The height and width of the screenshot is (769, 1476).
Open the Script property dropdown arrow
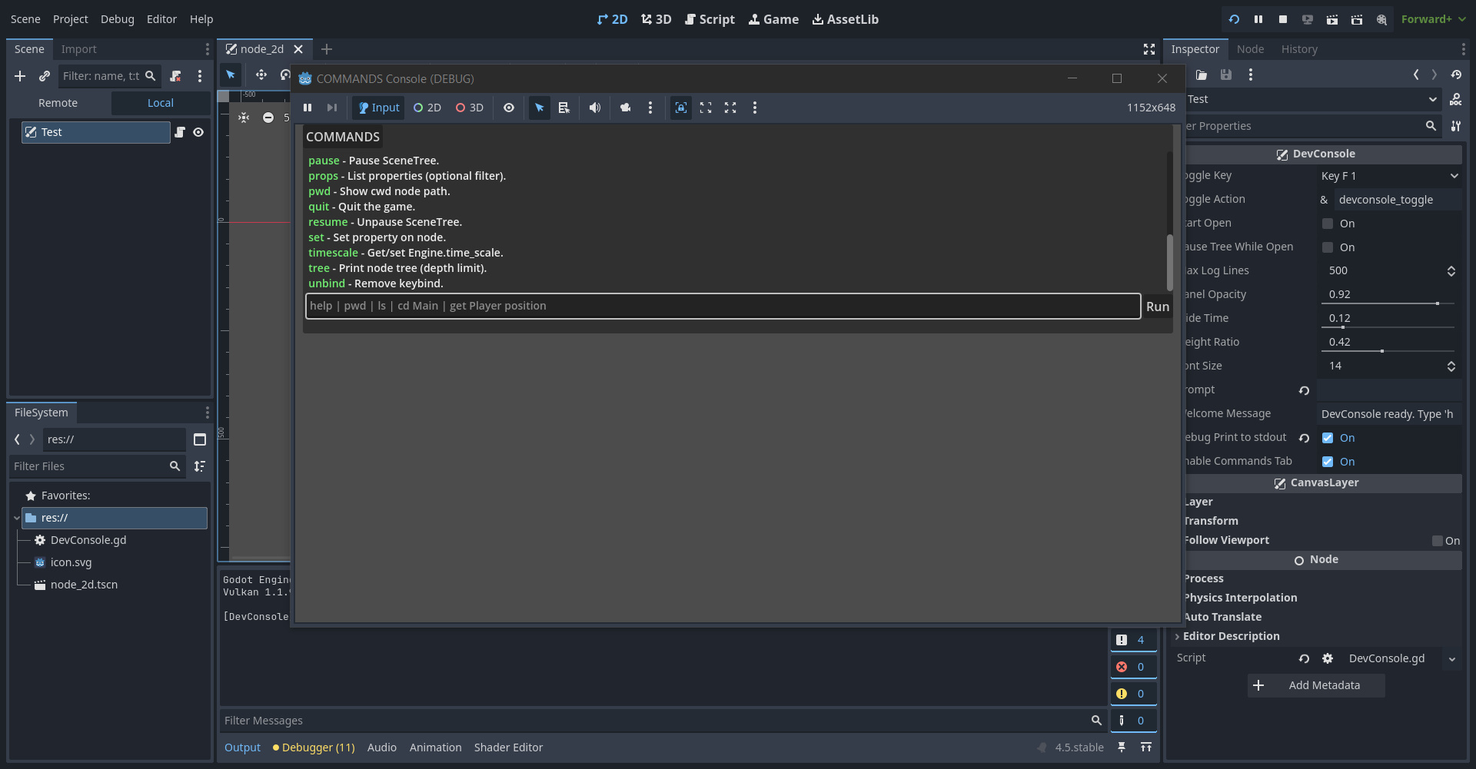click(x=1451, y=659)
